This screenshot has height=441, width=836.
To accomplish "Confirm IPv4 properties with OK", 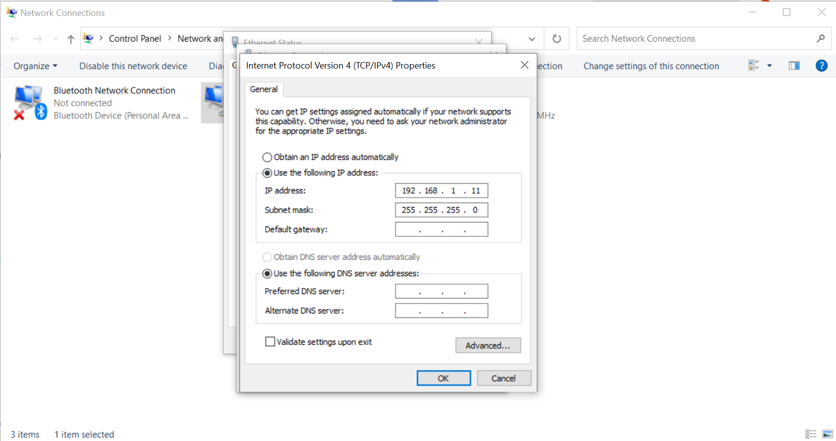I will click(x=443, y=378).
